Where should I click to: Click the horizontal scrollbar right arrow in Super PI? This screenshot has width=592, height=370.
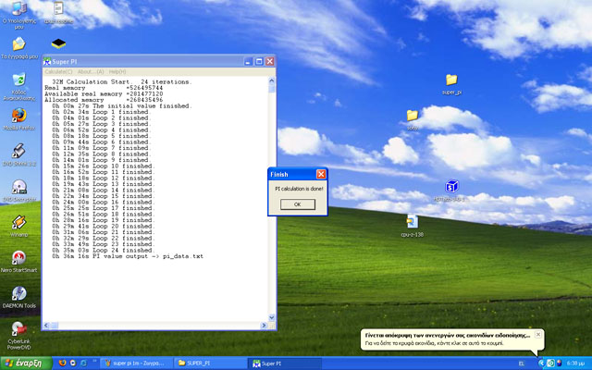coord(264,325)
